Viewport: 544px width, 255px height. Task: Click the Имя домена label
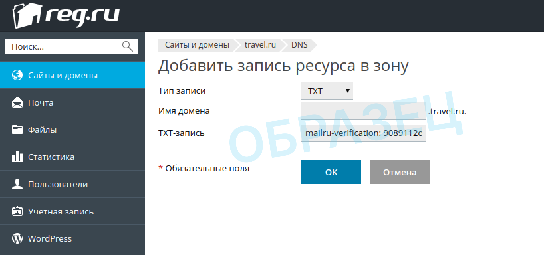coord(184,111)
